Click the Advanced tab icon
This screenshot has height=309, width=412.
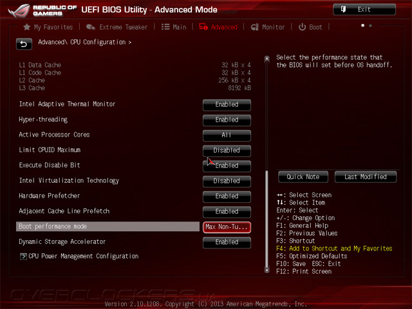(203, 27)
